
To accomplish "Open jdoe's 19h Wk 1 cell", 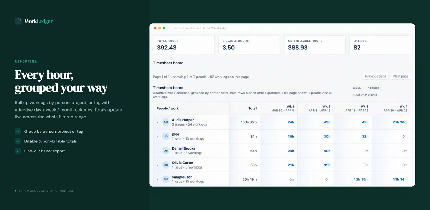I will tap(279, 136).
